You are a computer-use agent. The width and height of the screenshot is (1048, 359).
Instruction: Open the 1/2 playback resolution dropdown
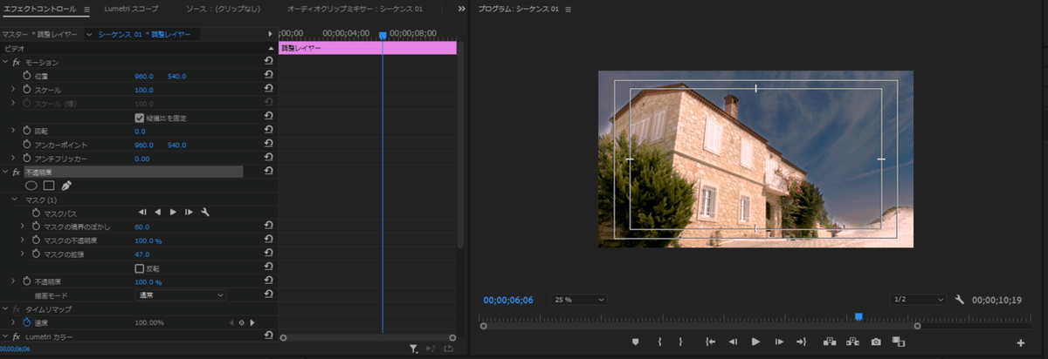[x=919, y=300]
